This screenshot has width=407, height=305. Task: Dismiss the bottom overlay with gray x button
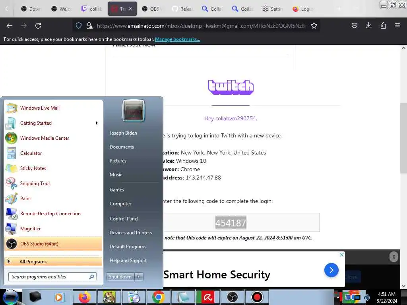[394, 257]
